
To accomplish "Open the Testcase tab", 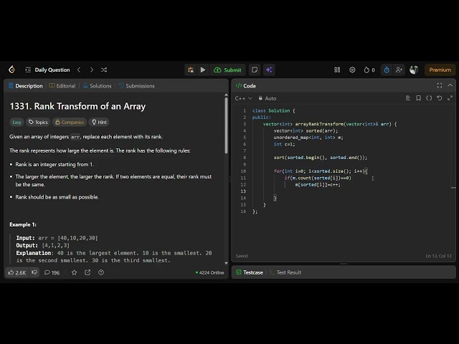I will pos(250,272).
